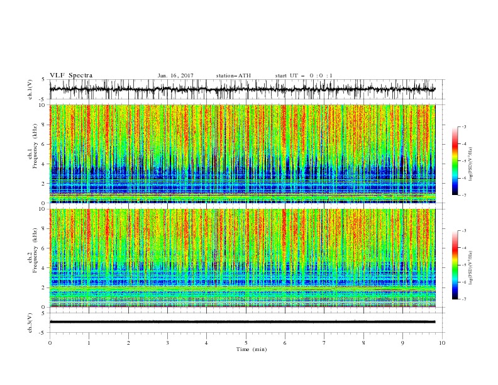Click ch.1 color bar log(PSD) label
This screenshot has height=385, width=498.
[470, 164]
